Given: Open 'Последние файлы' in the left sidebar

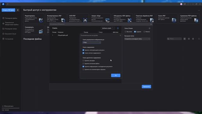Looking at the screenshot, I should [x=10, y=18].
